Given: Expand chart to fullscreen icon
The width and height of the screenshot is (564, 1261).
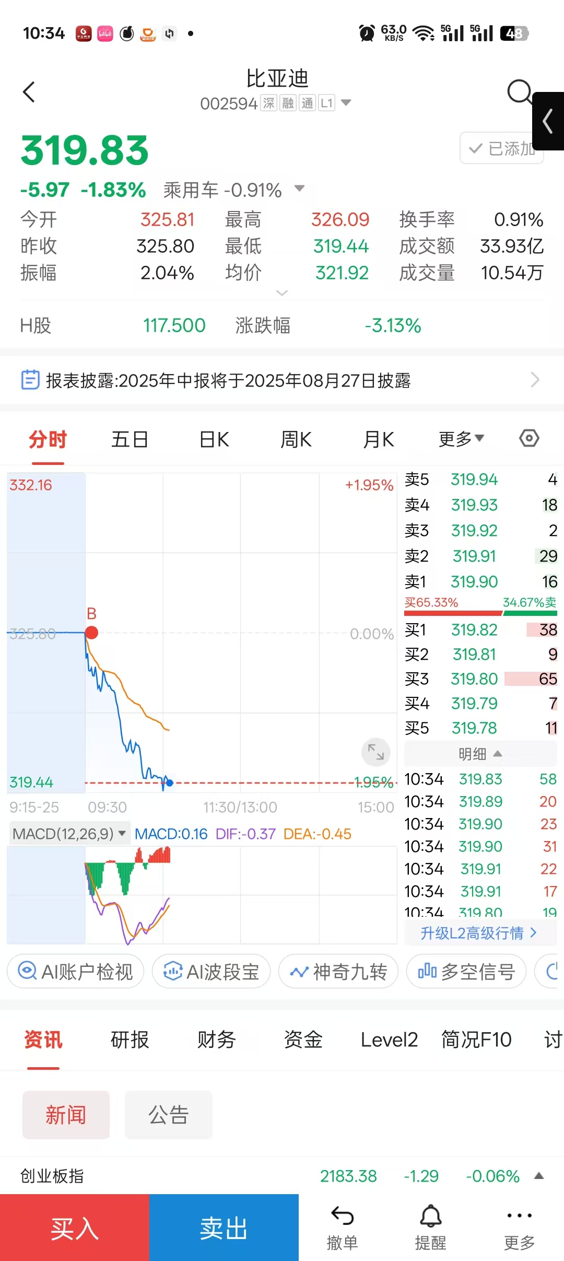Looking at the screenshot, I should (376, 751).
